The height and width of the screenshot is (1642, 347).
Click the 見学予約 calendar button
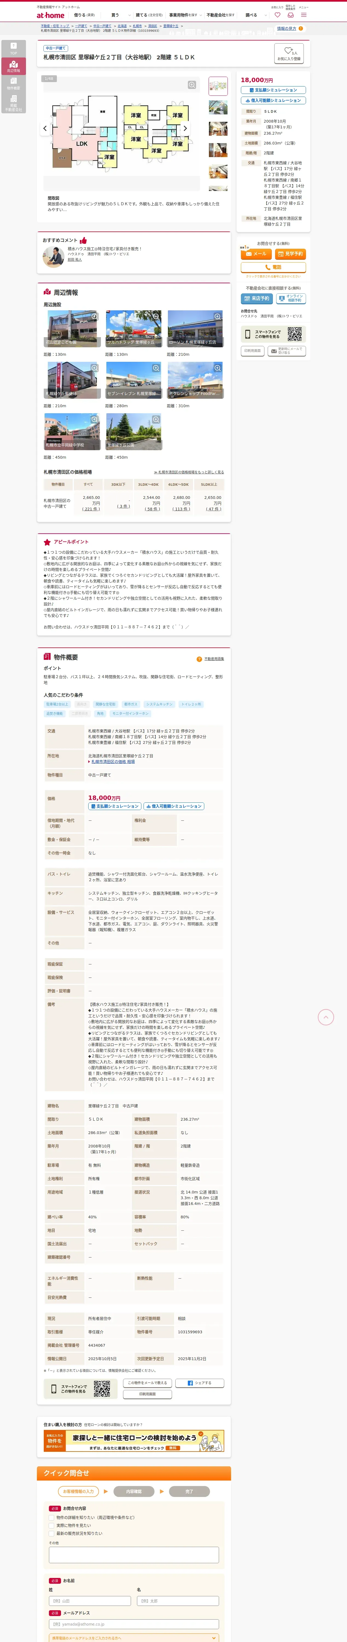click(x=290, y=254)
